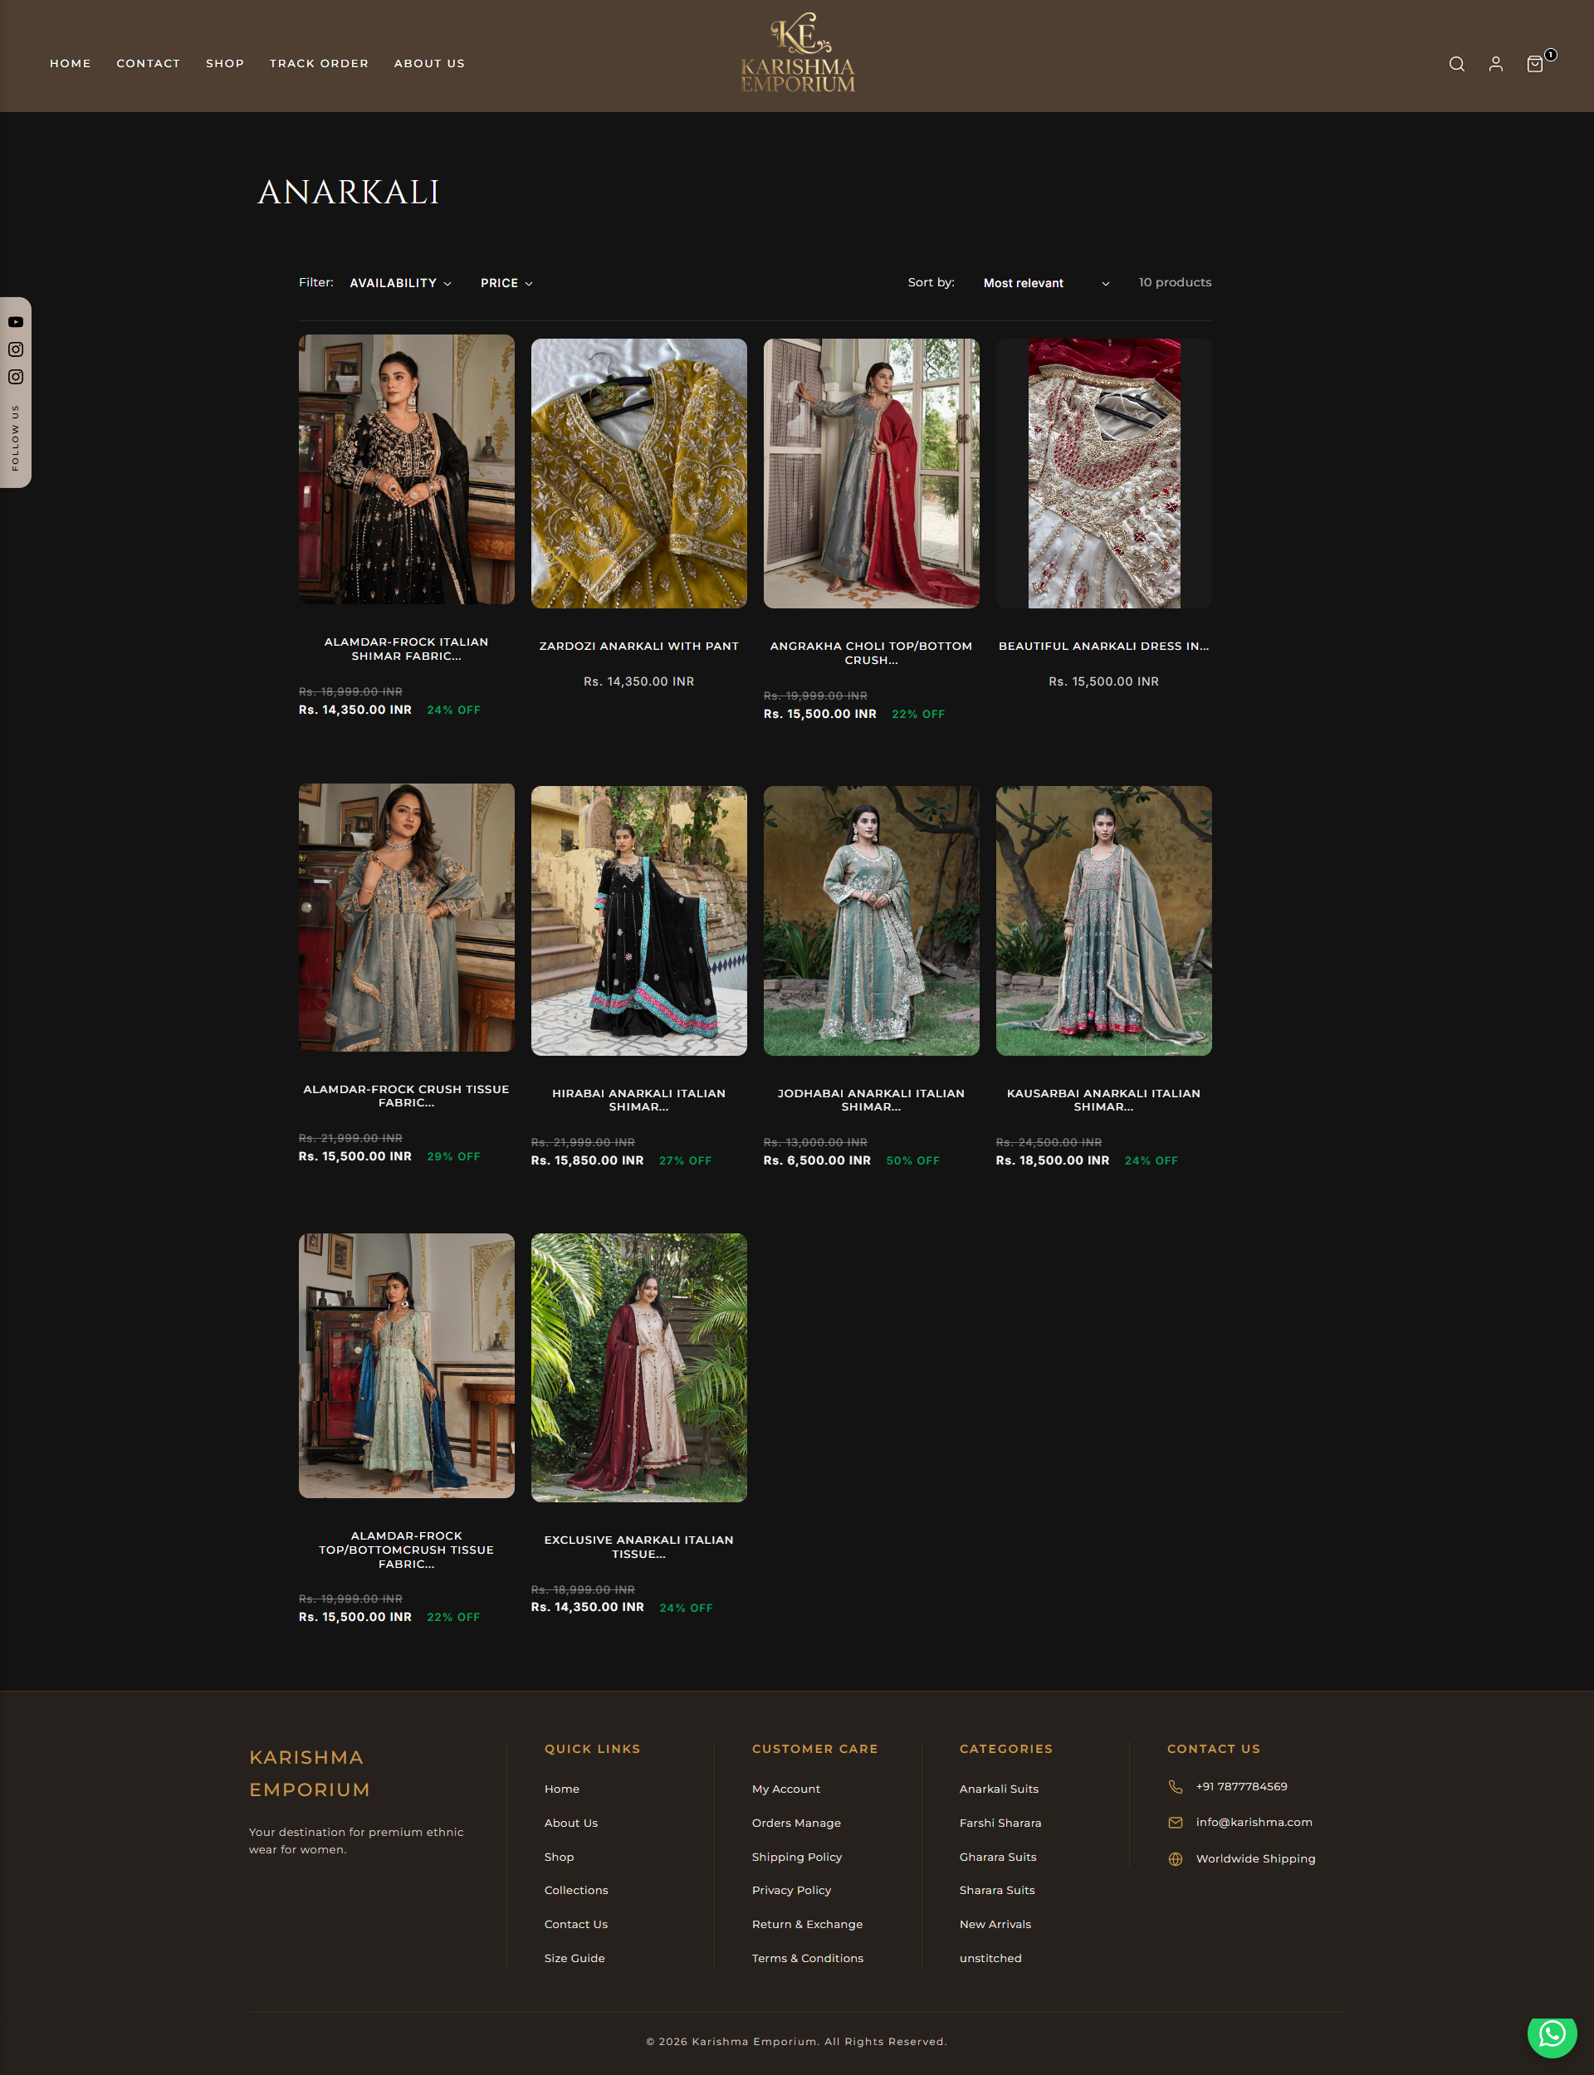Viewport: 1594px width, 2075px height.
Task: Open Orders Manage link
Action: (x=796, y=1823)
